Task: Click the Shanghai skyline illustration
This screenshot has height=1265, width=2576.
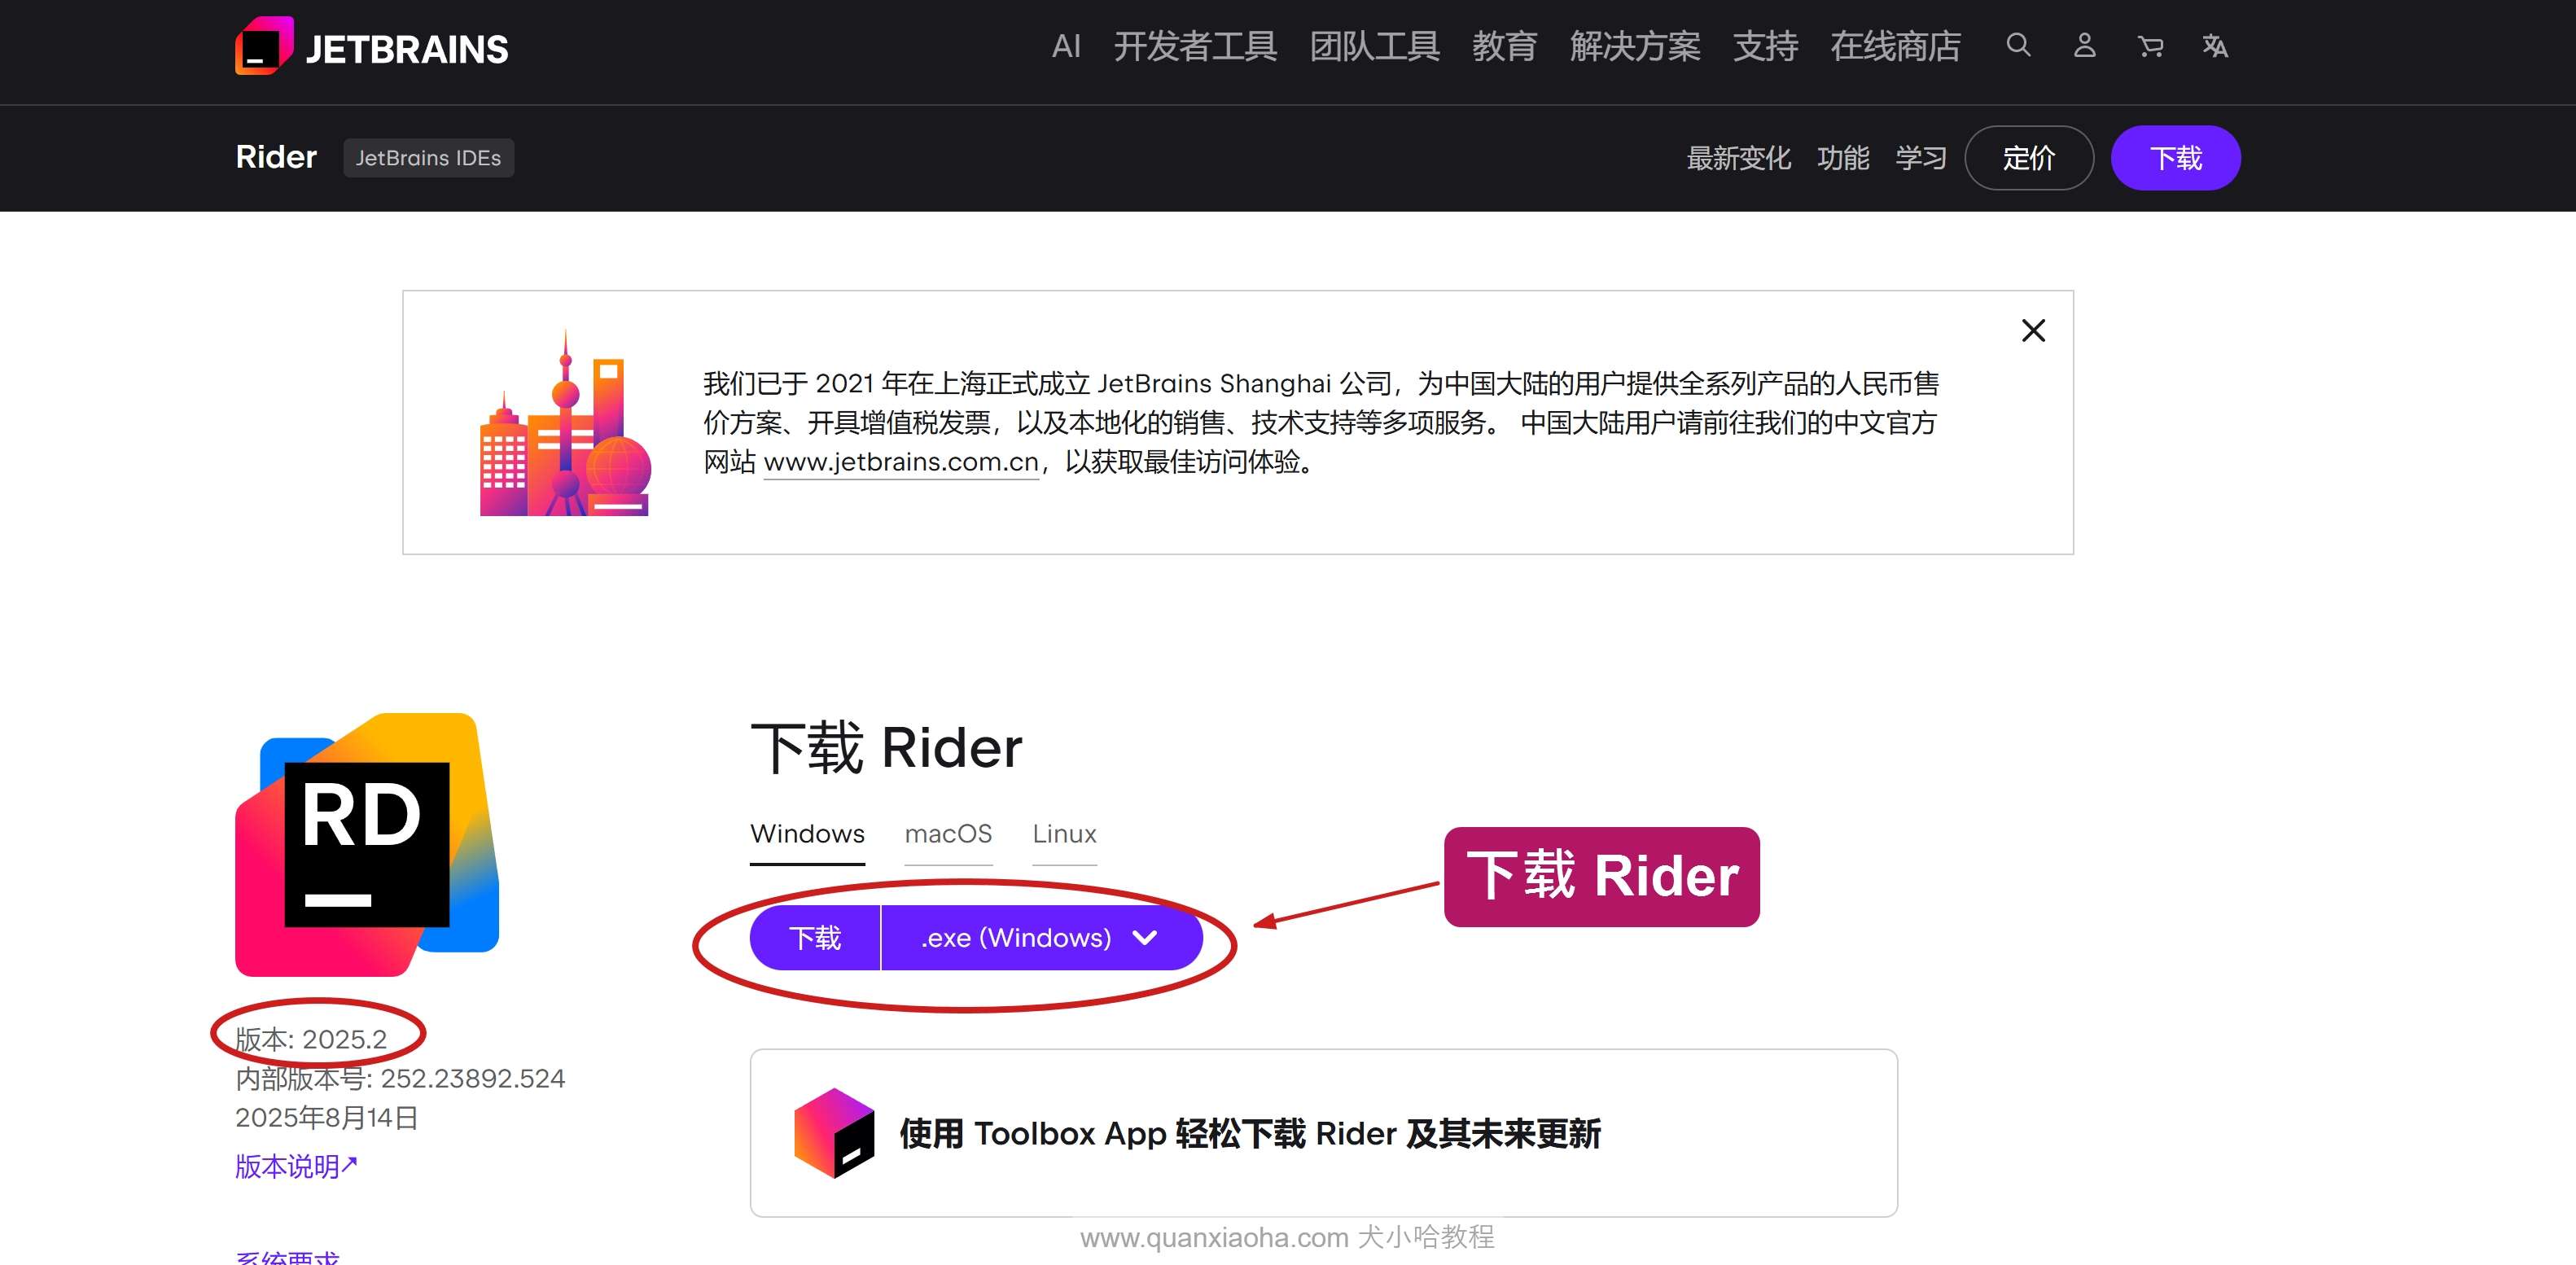Action: coord(565,423)
